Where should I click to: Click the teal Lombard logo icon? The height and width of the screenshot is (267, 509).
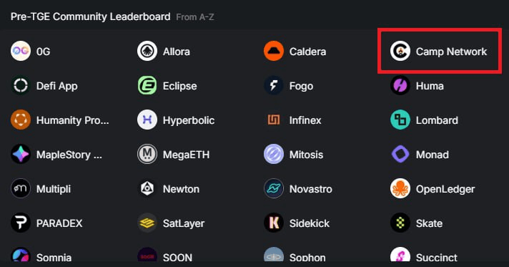coord(400,120)
